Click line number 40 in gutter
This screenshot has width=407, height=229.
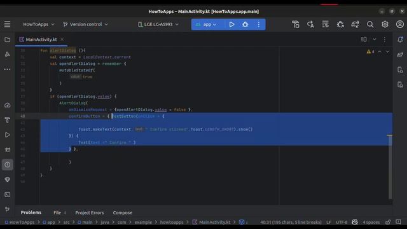click(x=23, y=116)
